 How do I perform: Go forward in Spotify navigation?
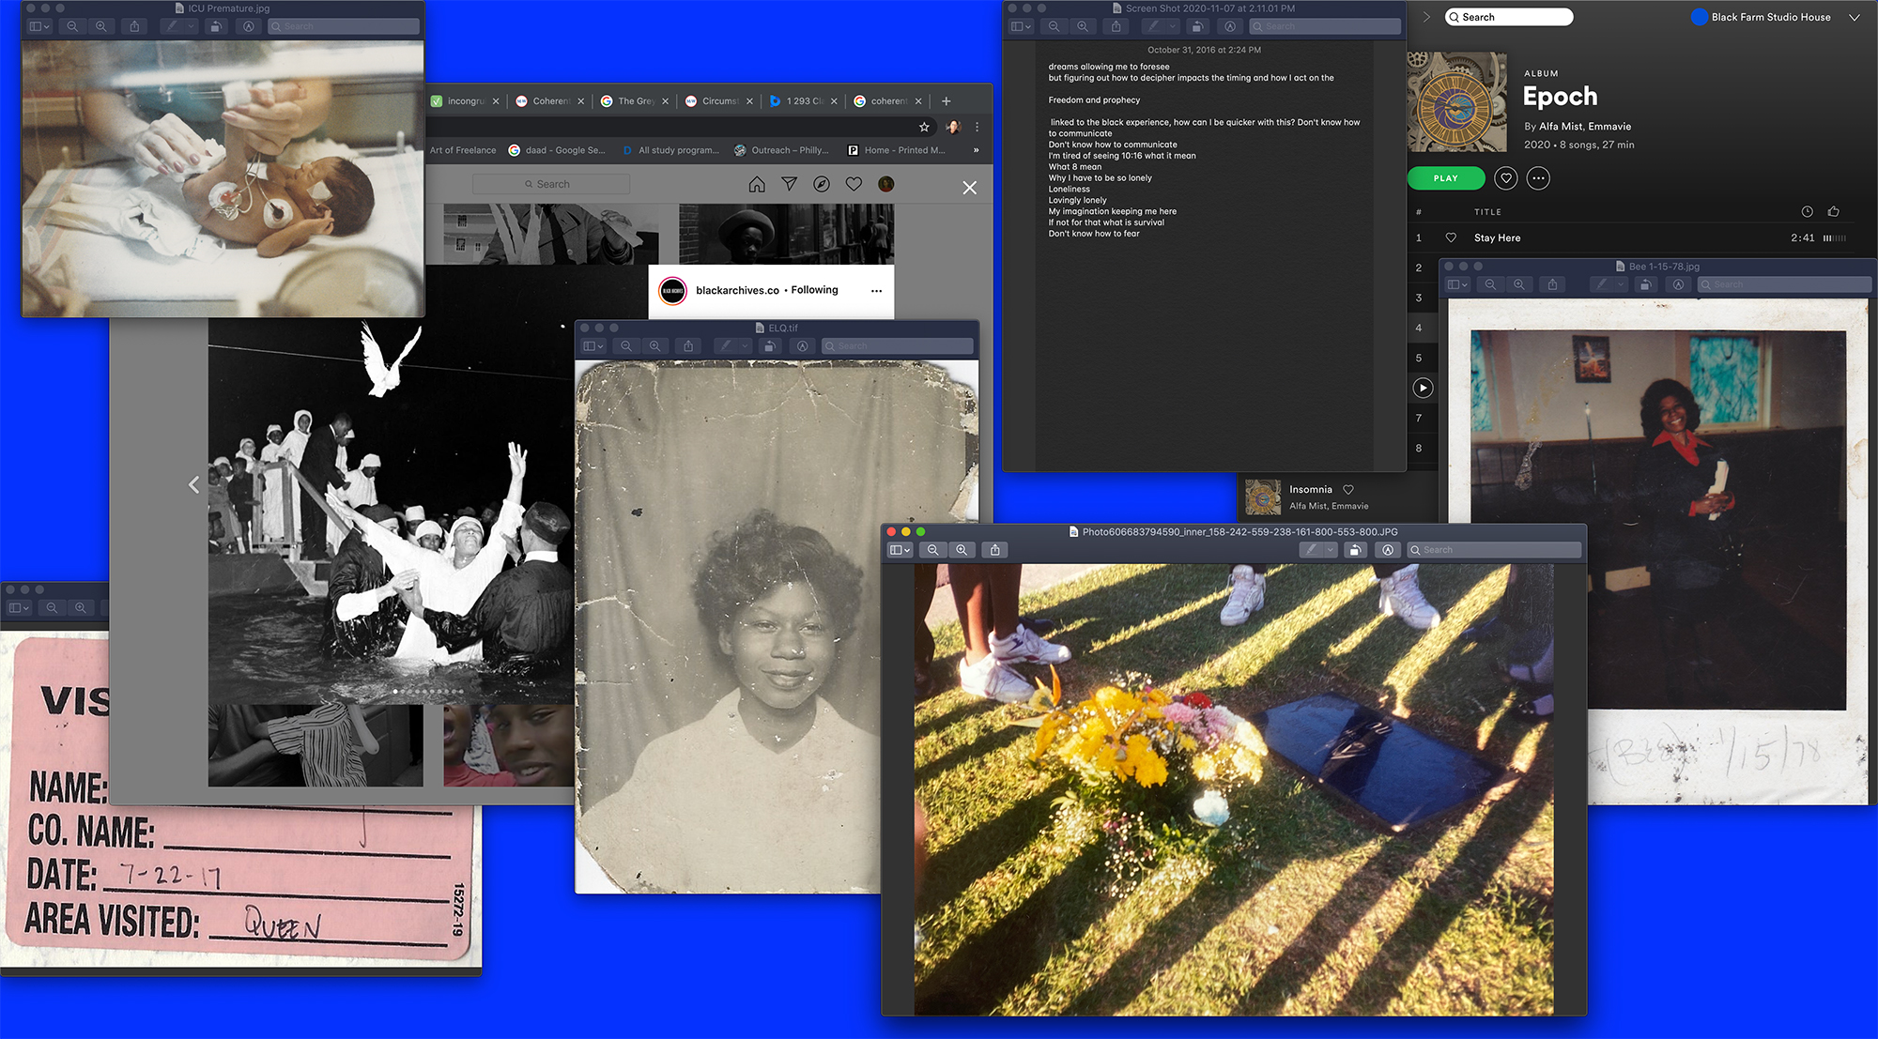tap(1426, 17)
